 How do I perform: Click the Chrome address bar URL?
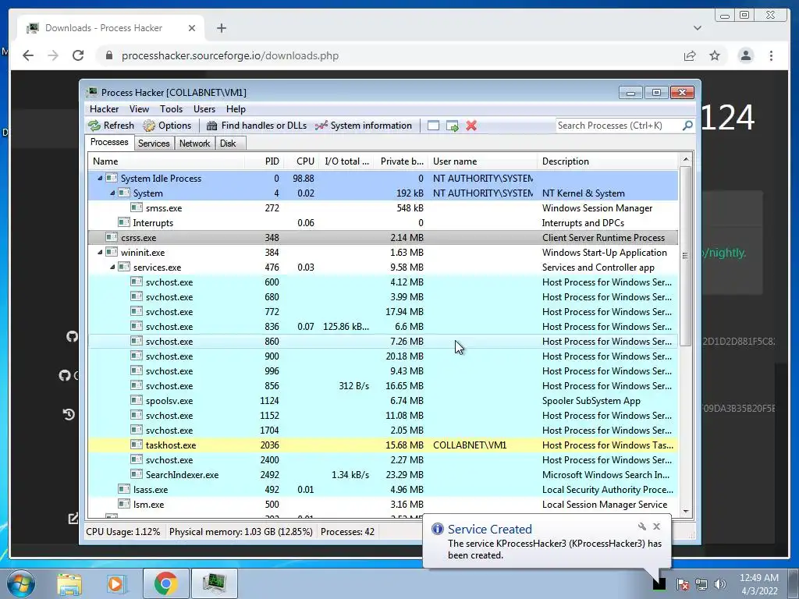point(230,55)
